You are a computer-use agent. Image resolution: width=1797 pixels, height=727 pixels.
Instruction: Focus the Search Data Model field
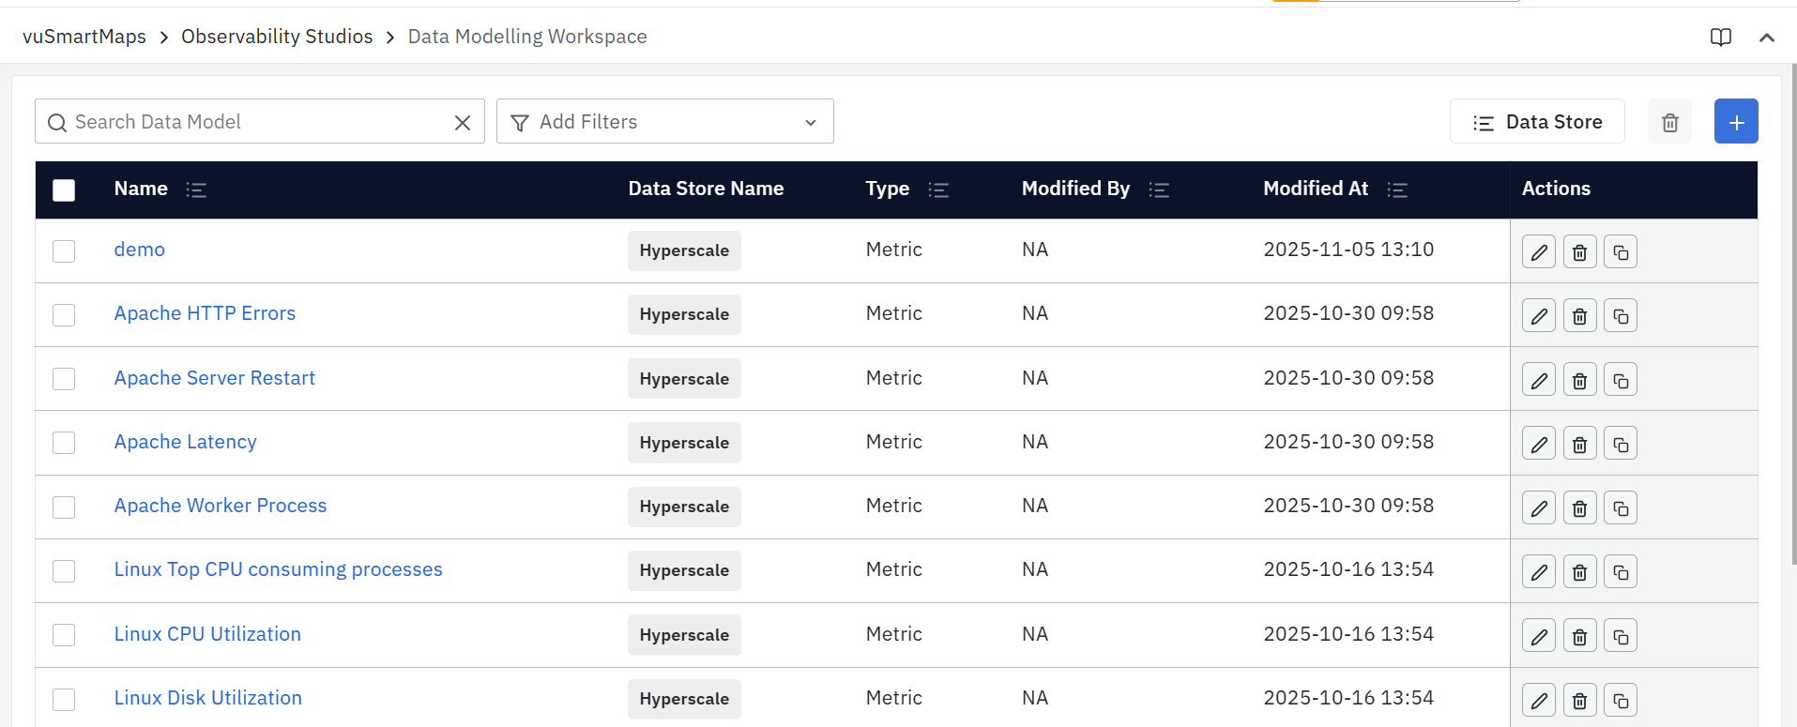pyautogui.click(x=253, y=122)
